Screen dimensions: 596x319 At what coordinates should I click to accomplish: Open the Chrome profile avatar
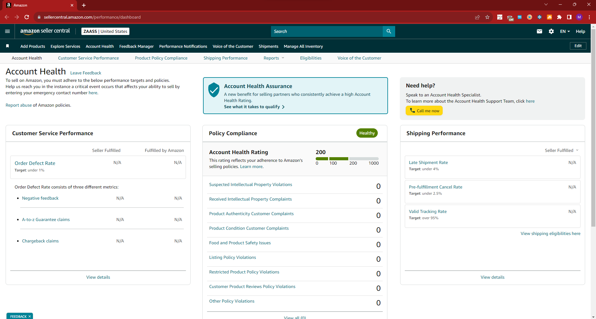click(x=579, y=17)
